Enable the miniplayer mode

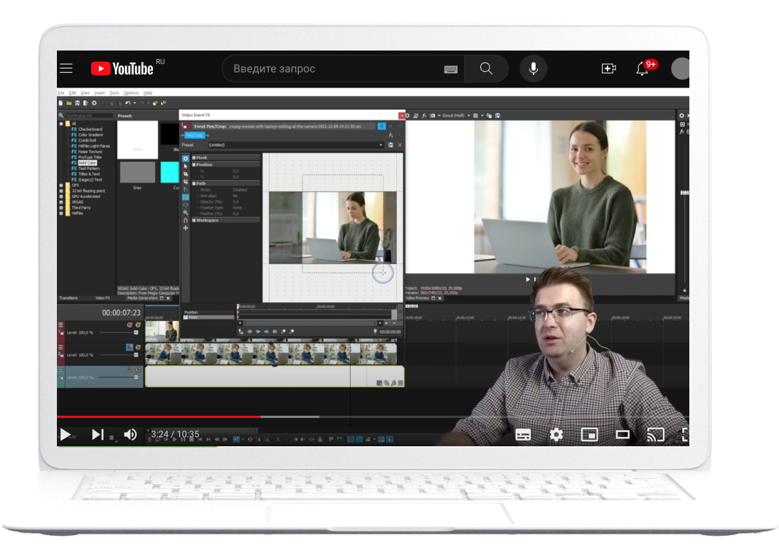[x=589, y=435]
